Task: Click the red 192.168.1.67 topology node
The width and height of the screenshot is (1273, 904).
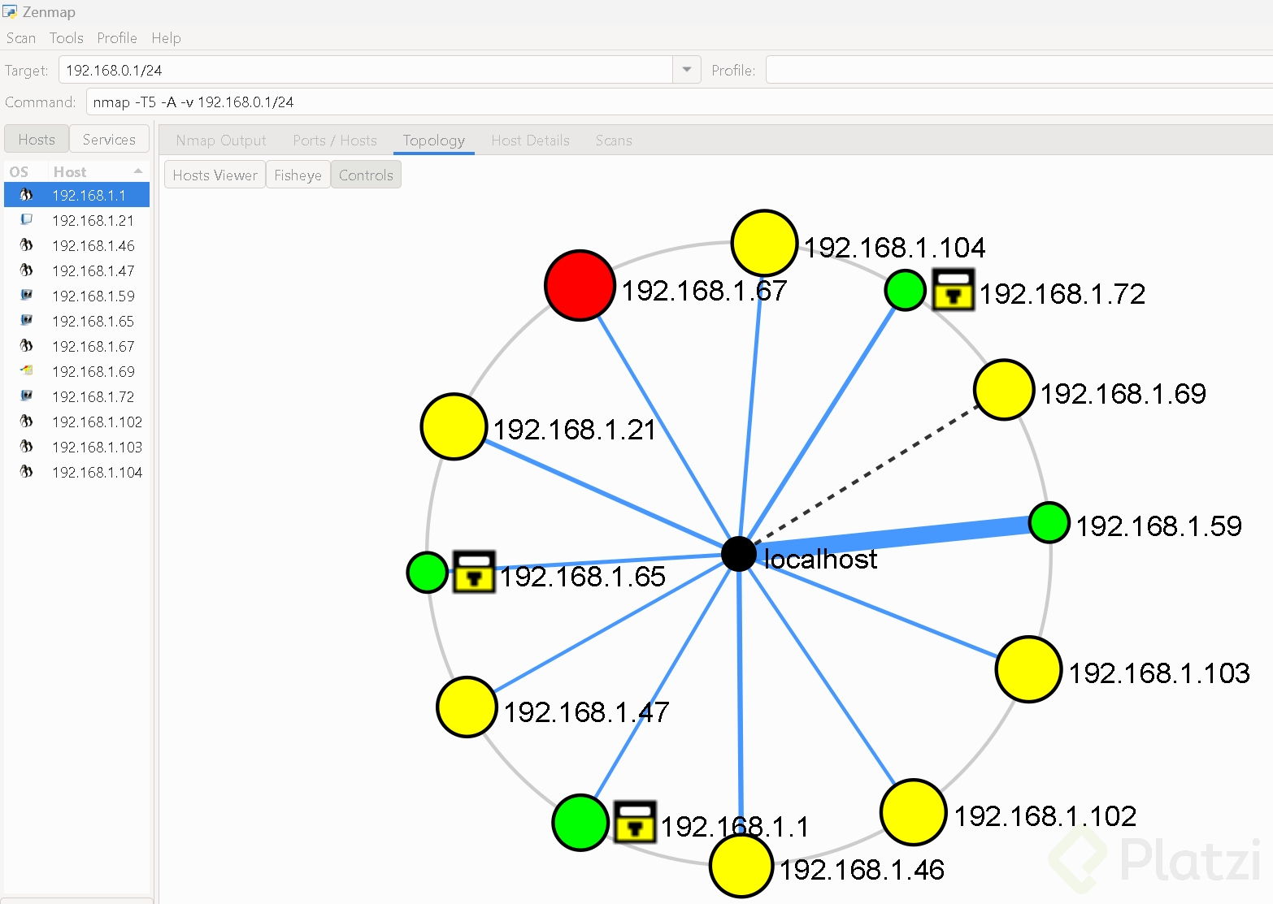Action: pyautogui.click(x=580, y=286)
